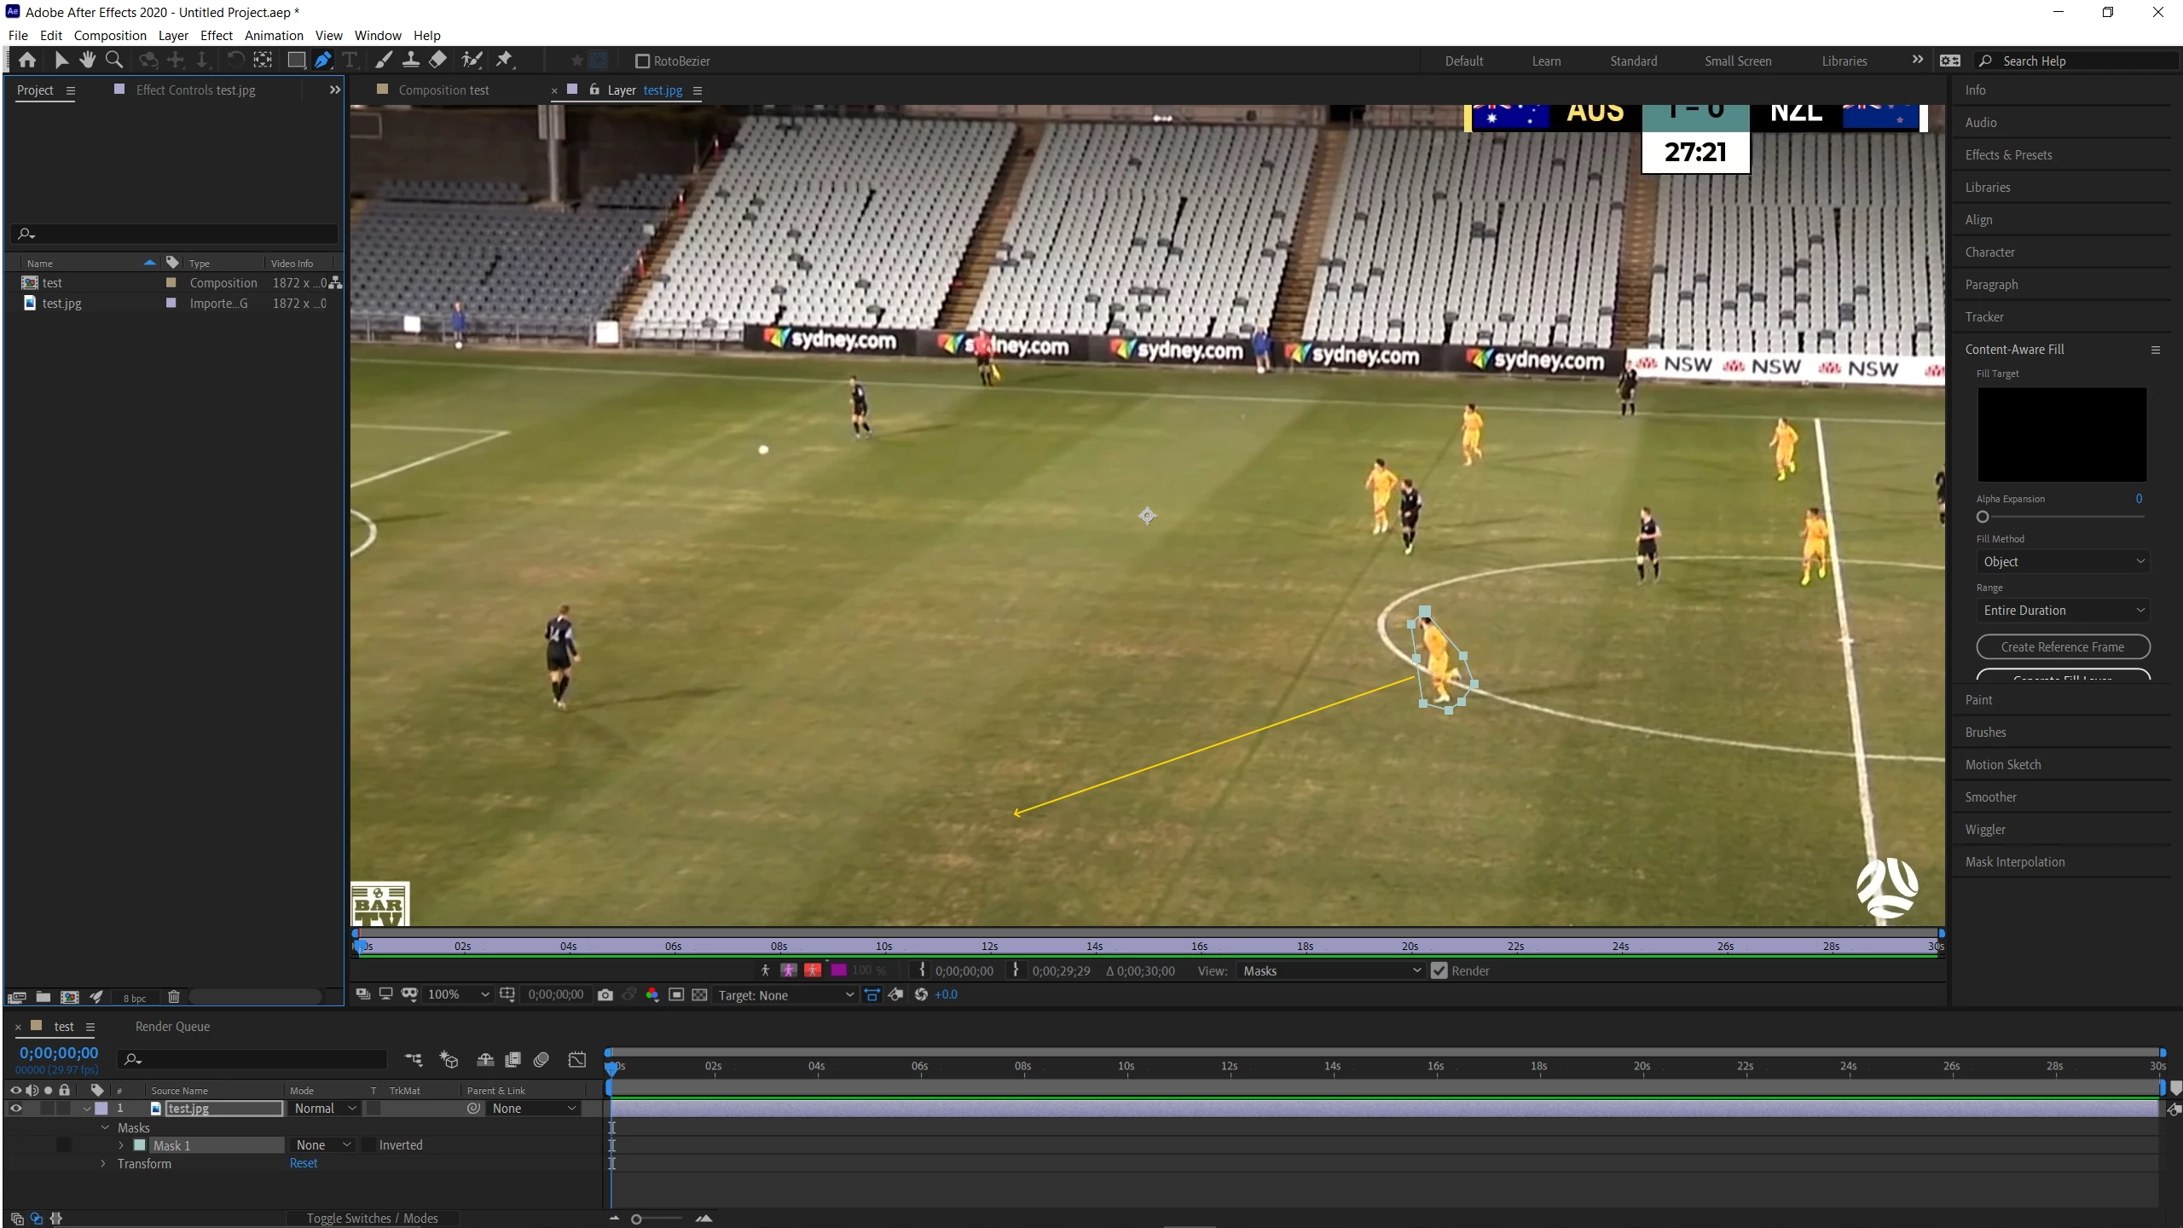The height and width of the screenshot is (1228, 2183).
Task: Click the delete trash icon in Project panel
Action: [x=174, y=997]
